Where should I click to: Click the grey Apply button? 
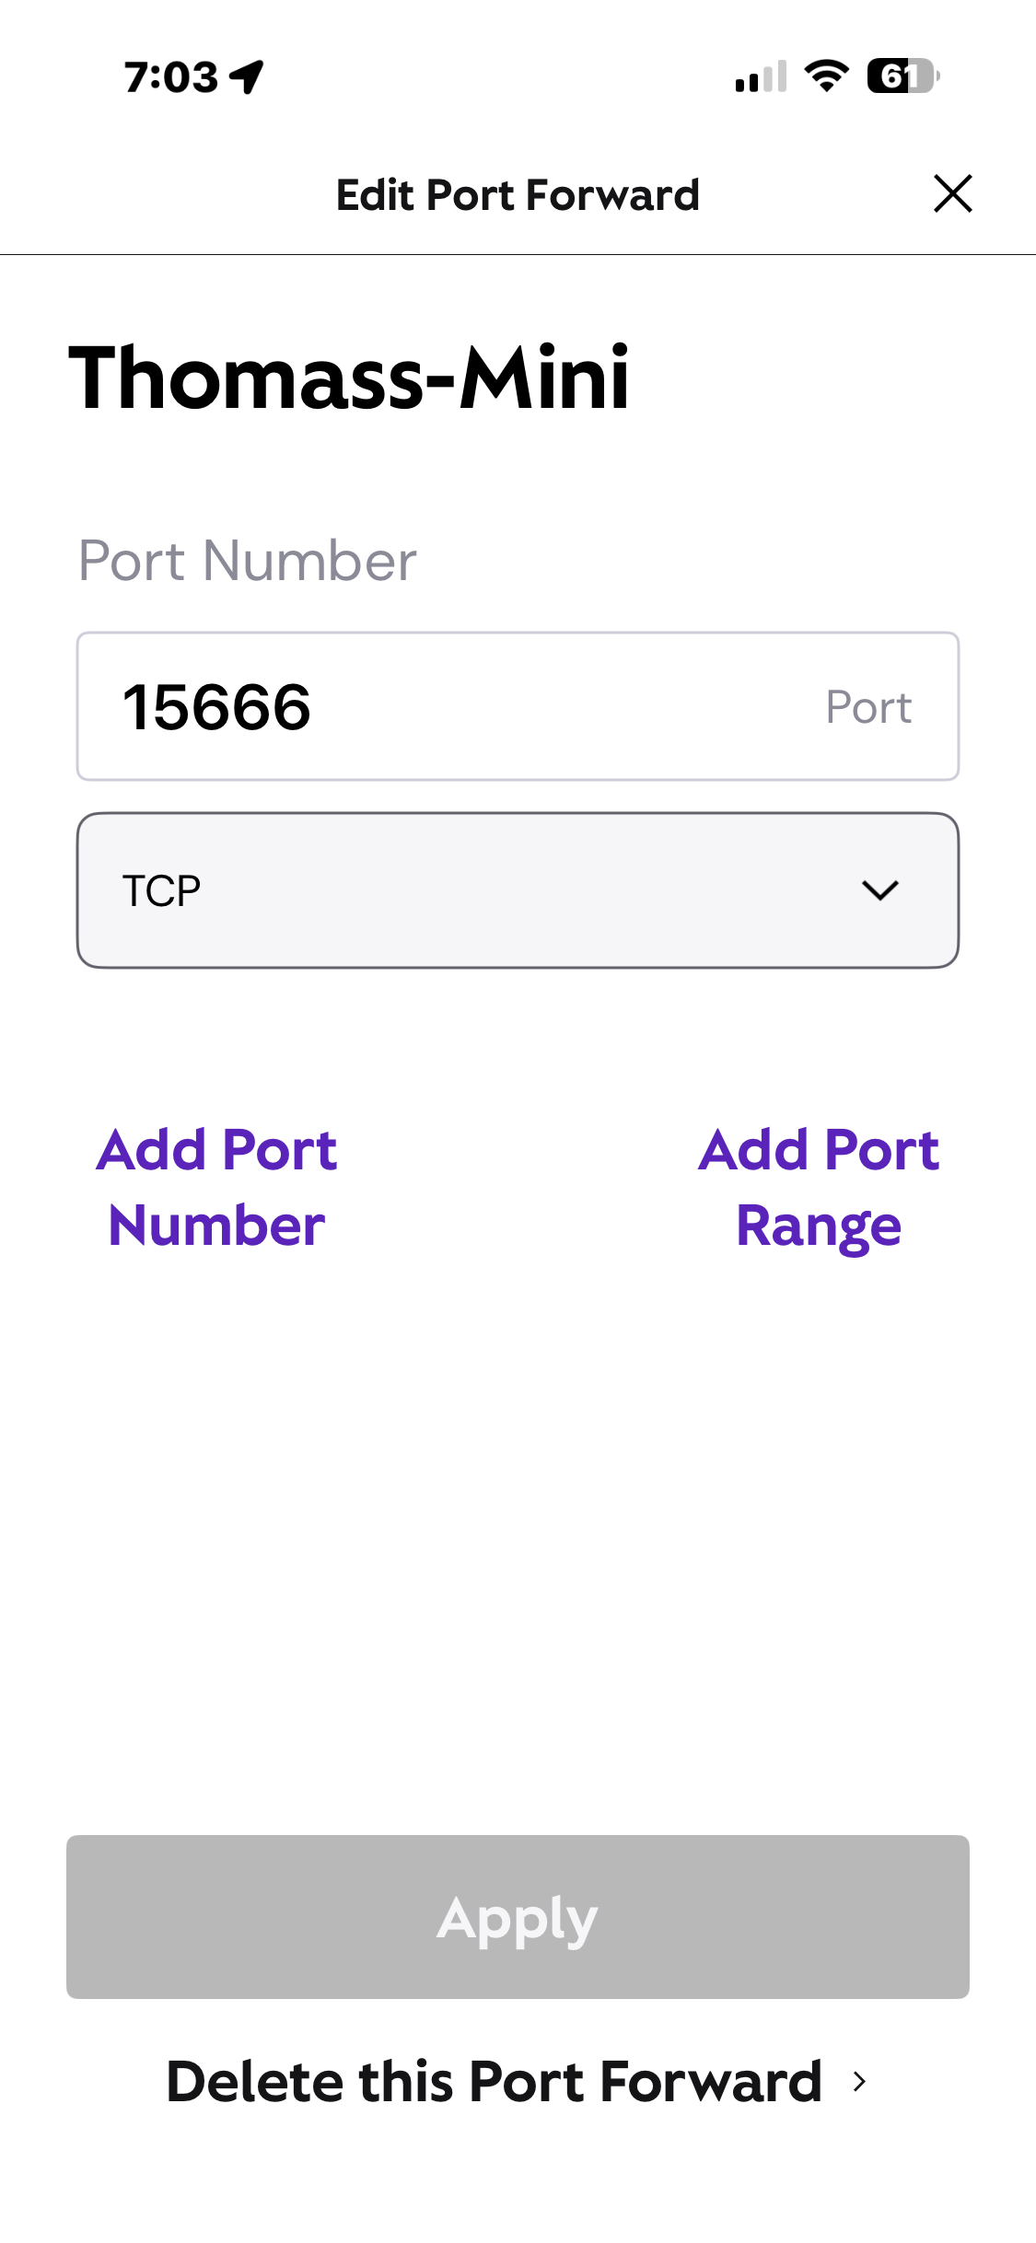[x=518, y=1917]
